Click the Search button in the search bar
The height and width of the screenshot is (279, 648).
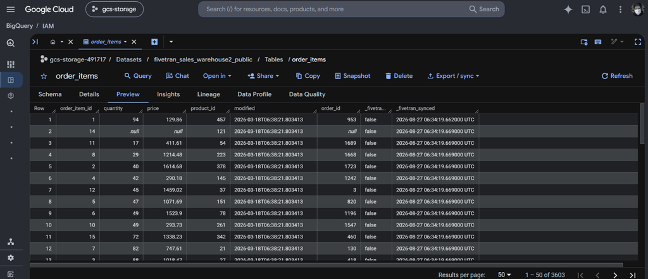[x=484, y=9]
